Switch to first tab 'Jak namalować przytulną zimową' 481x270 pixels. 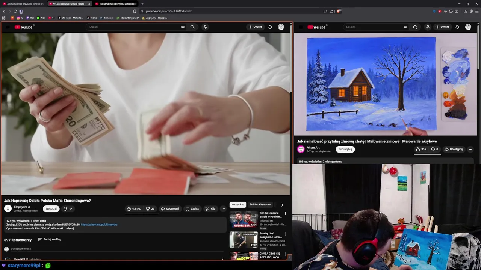point(23,4)
